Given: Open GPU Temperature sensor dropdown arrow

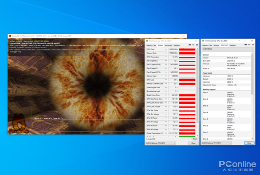Looking at the screenshot, I should click(166, 57).
